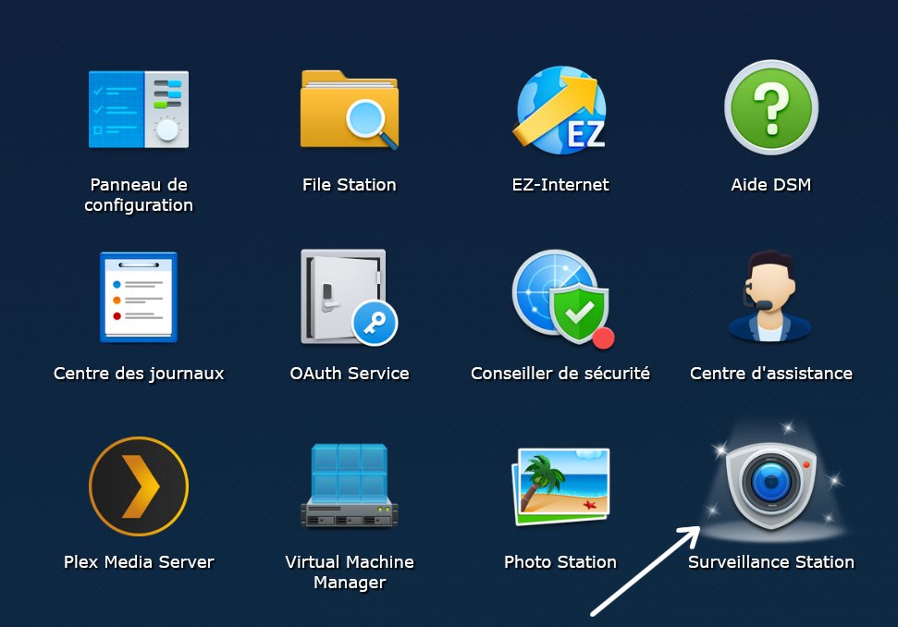
Task: Open Aide DSM question mark icon
Action: [x=771, y=107]
